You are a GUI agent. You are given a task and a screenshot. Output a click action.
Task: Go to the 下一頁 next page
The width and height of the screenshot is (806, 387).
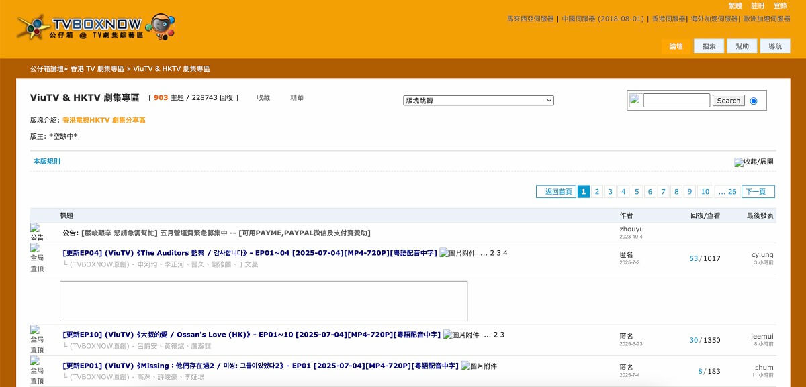coord(758,192)
